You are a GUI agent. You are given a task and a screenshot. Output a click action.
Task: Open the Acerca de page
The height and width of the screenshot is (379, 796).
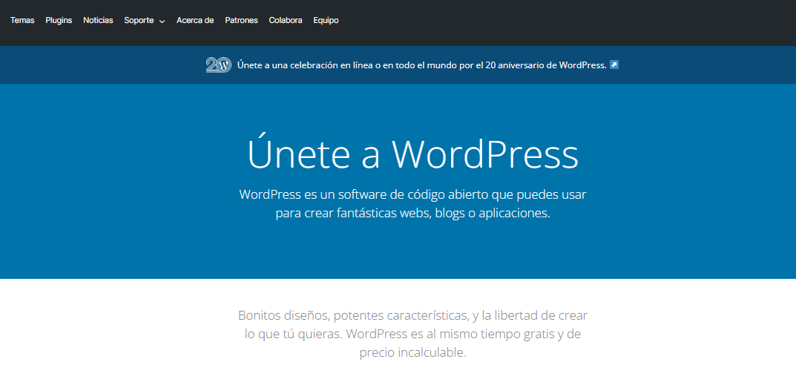pos(195,20)
